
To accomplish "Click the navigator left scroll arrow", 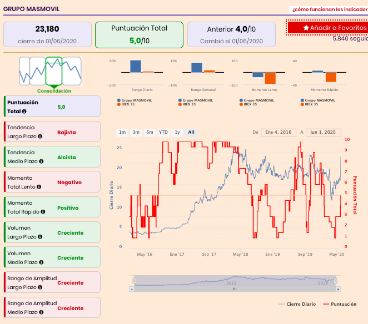I will (132, 290).
